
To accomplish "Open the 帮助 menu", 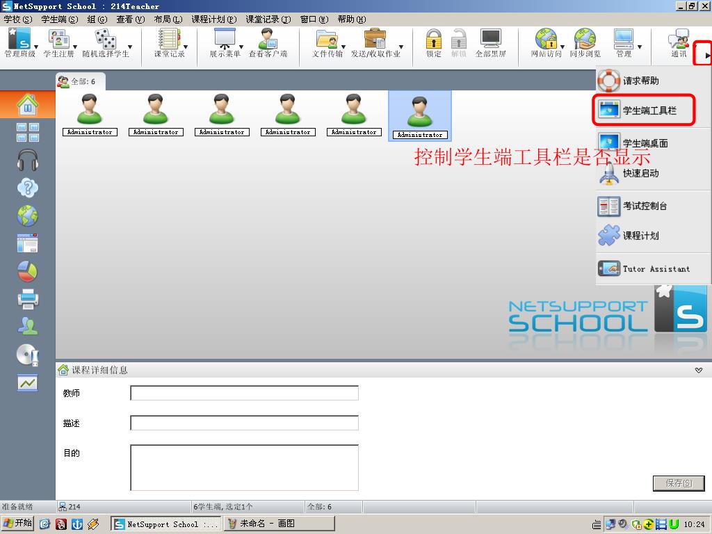I will (352, 19).
